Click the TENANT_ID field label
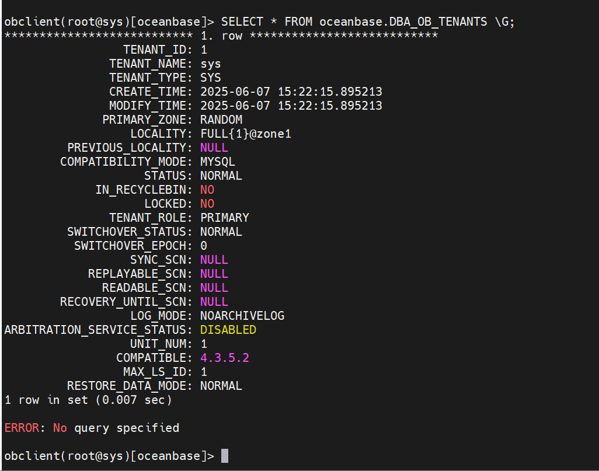599x471 pixels. click(158, 50)
